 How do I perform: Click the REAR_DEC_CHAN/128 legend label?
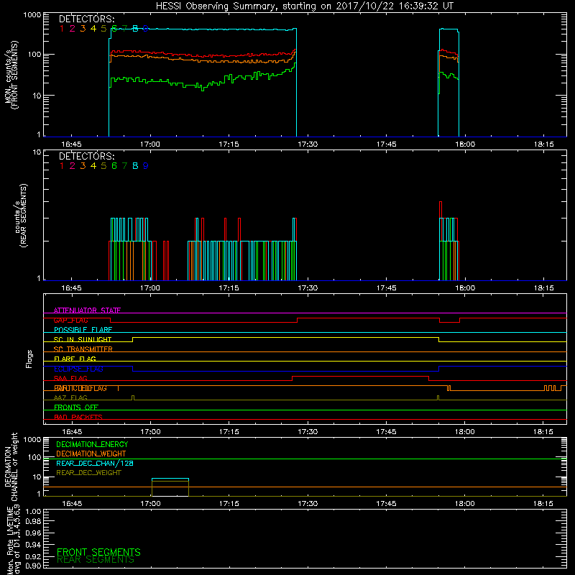(x=95, y=463)
